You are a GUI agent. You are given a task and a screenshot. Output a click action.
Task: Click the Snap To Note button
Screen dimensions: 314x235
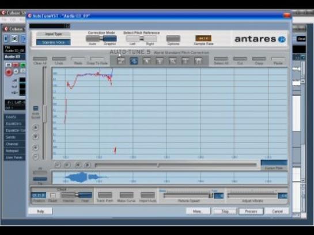point(97,59)
